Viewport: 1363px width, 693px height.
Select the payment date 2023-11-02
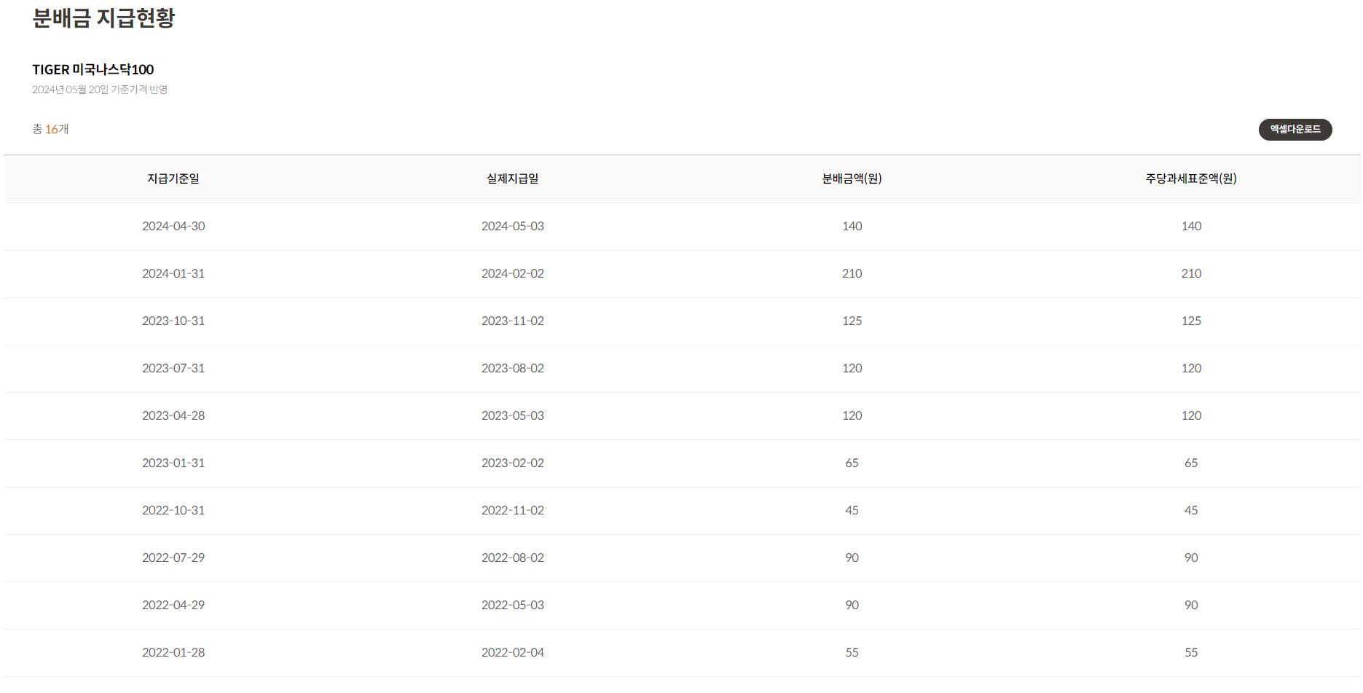[x=513, y=321]
